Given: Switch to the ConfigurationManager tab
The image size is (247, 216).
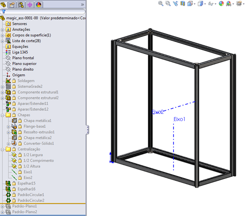Looking at the screenshot, I should point(21,5).
